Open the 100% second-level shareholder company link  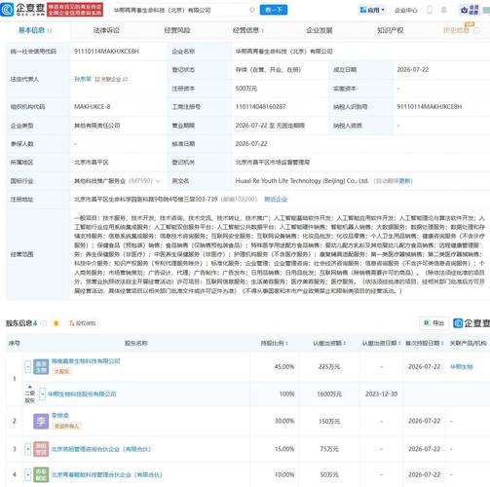coord(82,394)
